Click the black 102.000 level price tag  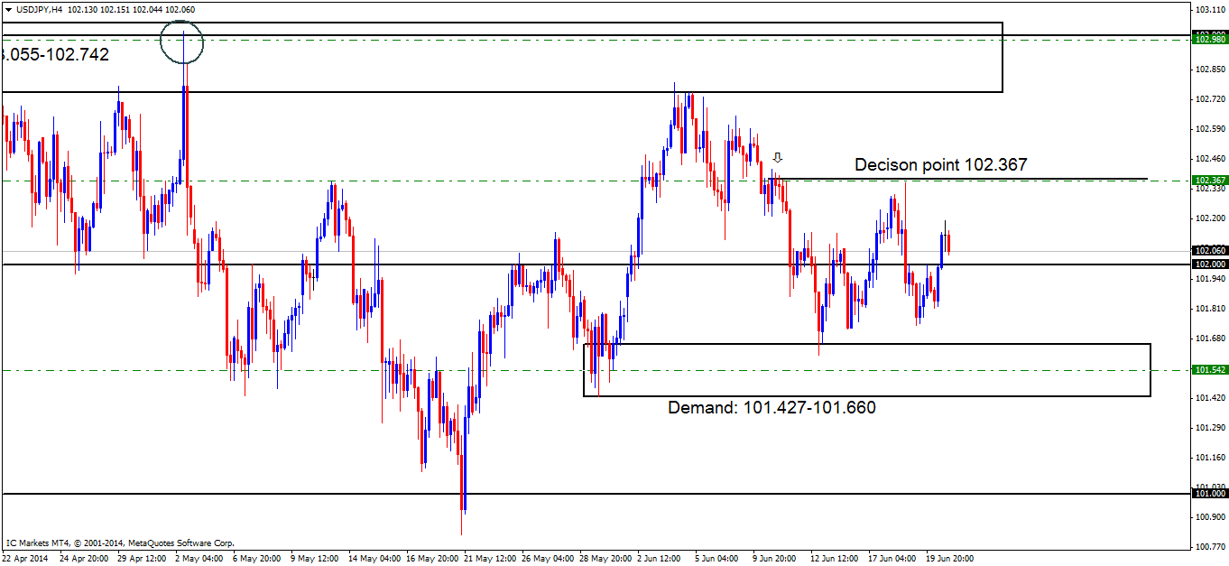click(1210, 264)
